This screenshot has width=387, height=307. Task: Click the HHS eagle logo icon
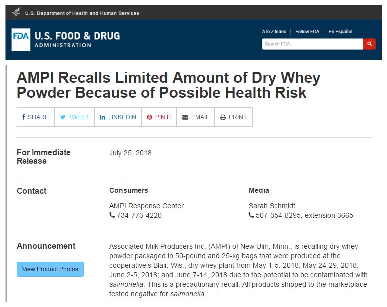pyautogui.click(x=16, y=12)
